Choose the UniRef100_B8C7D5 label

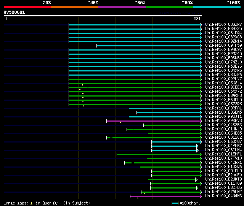coord(223,188)
